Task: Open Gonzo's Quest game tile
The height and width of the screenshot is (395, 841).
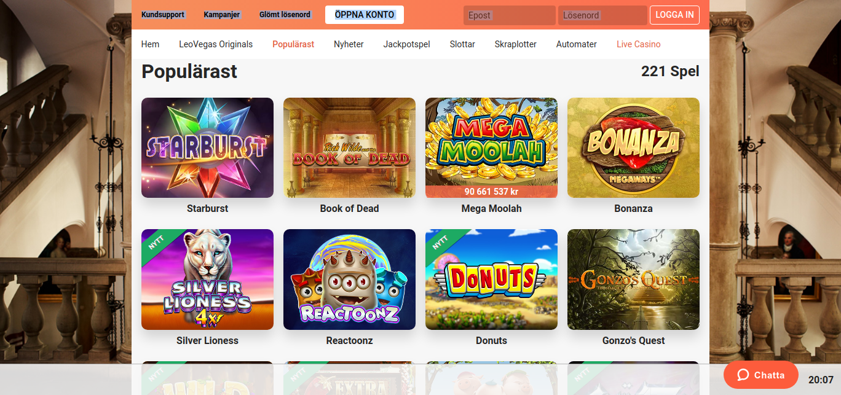Action: pyautogui.click(x=633, y=280)
